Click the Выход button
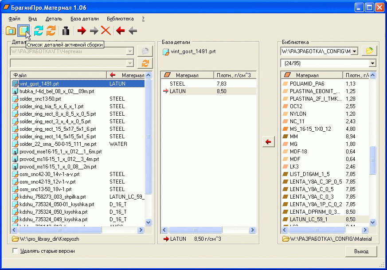 coord(361,251)
